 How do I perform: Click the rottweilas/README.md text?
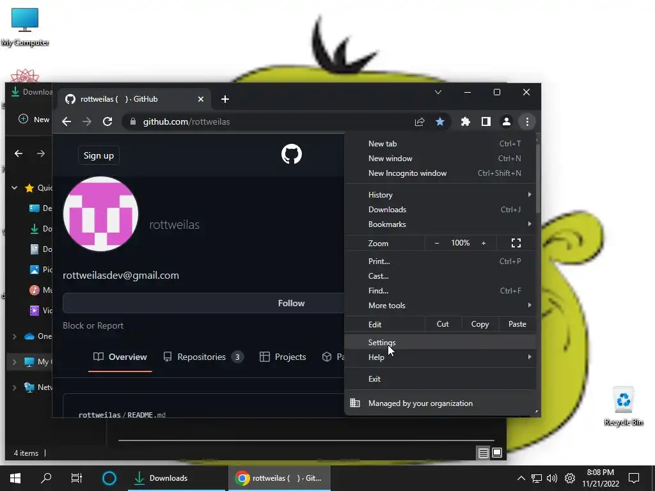[122, 415]
